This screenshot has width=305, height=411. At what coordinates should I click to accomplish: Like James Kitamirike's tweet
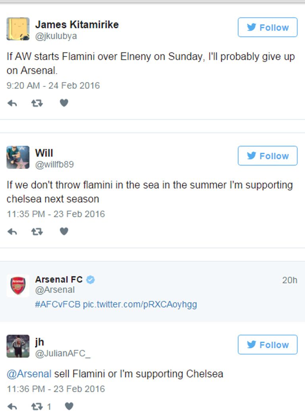click(x=64, y=103)
